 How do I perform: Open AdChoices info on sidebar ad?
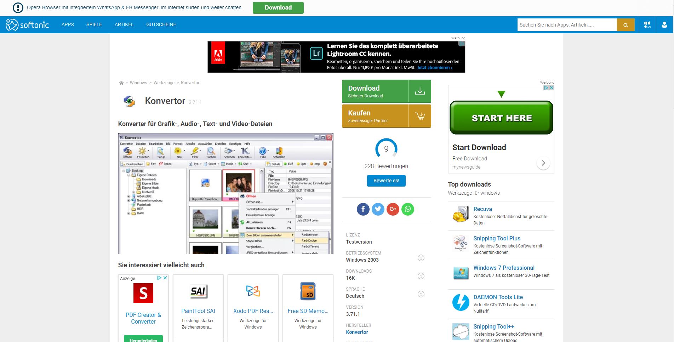point(546,88)
